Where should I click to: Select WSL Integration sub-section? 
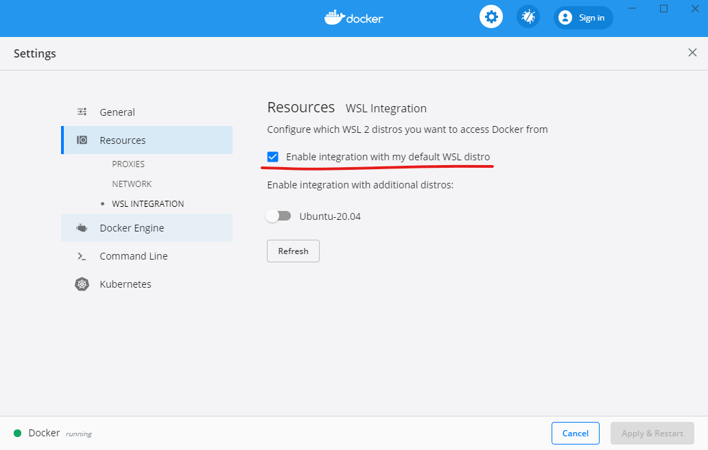147,204
